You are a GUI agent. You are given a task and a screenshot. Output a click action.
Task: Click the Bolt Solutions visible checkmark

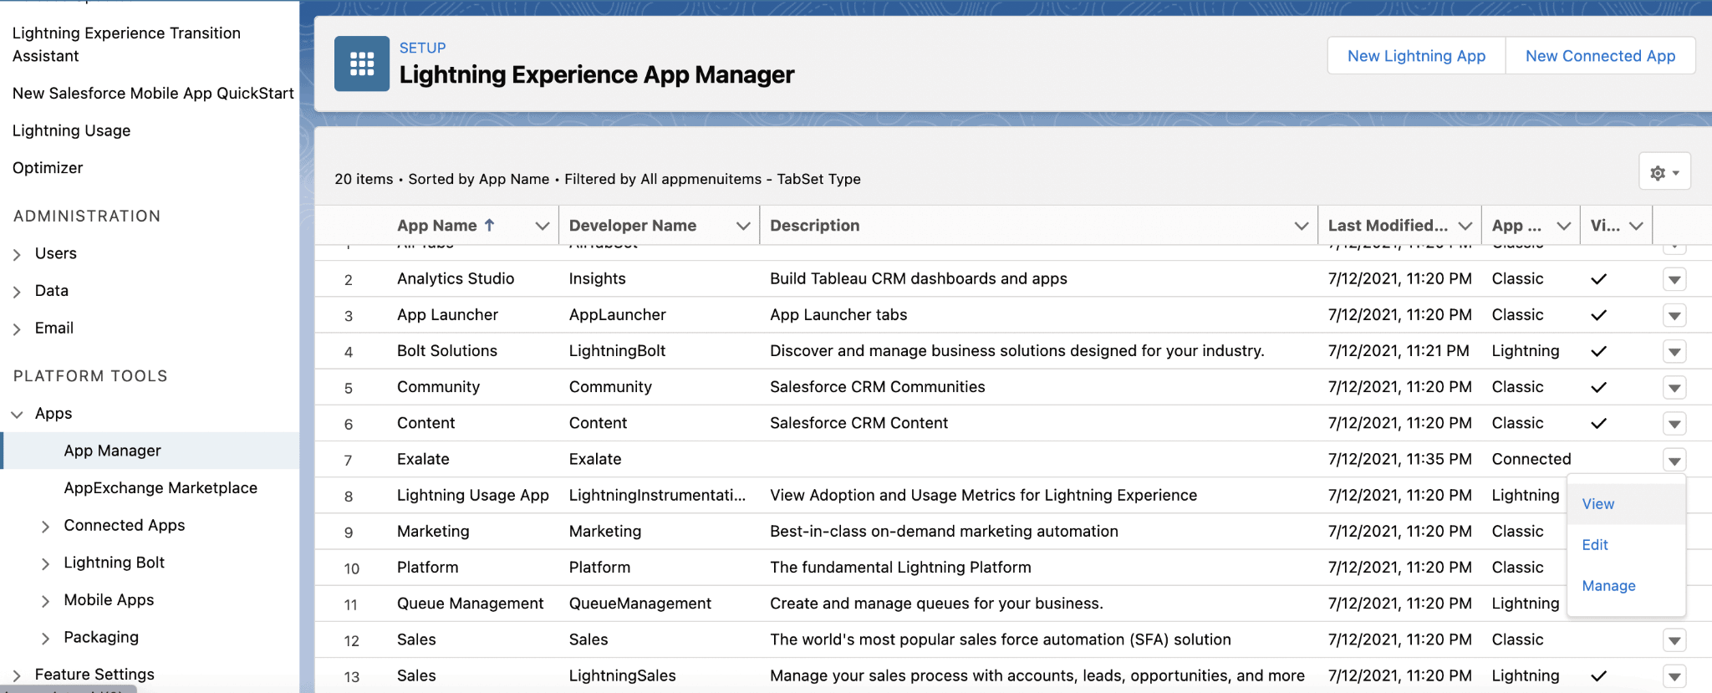click(1598, 351)
